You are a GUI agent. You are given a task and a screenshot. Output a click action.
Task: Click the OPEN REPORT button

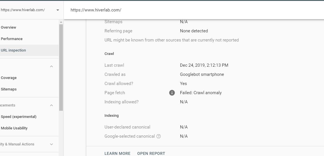[151, 153]
